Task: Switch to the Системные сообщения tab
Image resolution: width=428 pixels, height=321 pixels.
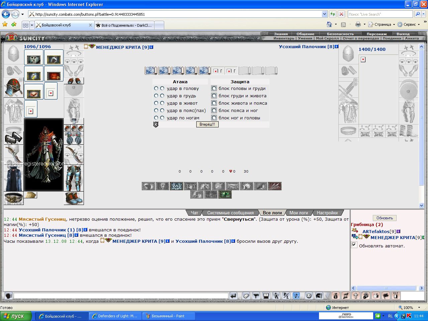Action: (230, 213)
